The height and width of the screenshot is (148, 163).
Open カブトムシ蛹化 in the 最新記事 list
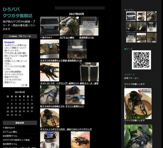(x=10, y=132)
